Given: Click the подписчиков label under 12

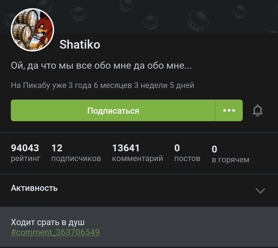Looking at the screenshot, I should point(76,158).
